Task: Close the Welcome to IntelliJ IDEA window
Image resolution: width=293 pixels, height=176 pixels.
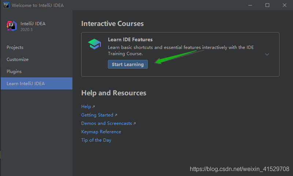Action: coord(284,5)
